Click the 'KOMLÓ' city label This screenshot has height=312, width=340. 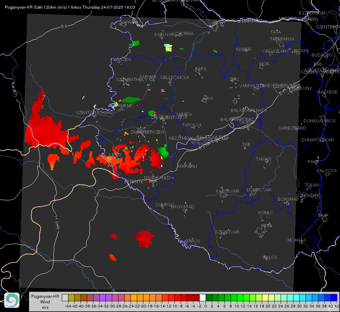(266, 213)
